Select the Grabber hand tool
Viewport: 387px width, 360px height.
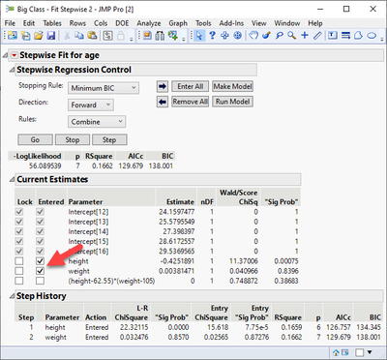click(253, 35)
